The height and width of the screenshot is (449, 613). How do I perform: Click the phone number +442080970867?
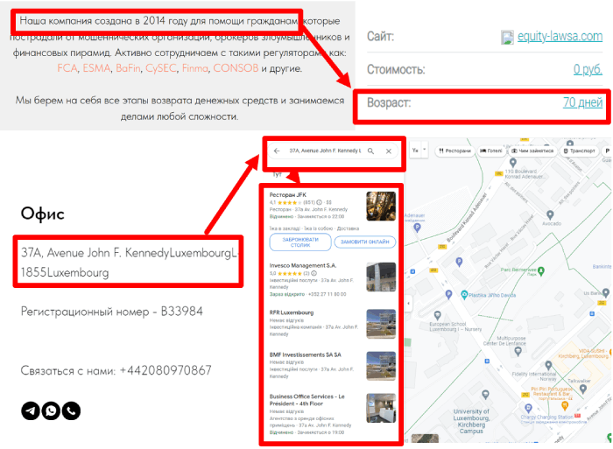coord(166,370)
